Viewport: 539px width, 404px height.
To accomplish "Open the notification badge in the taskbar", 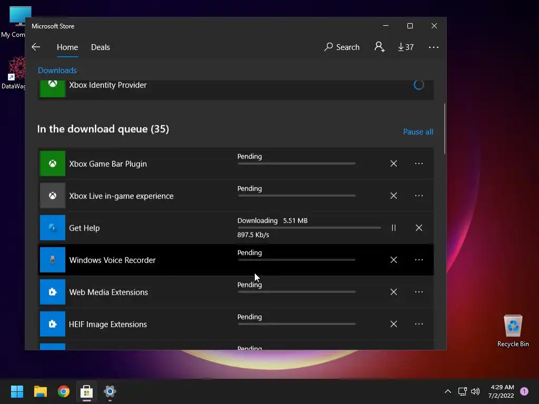I will point(524,391).
